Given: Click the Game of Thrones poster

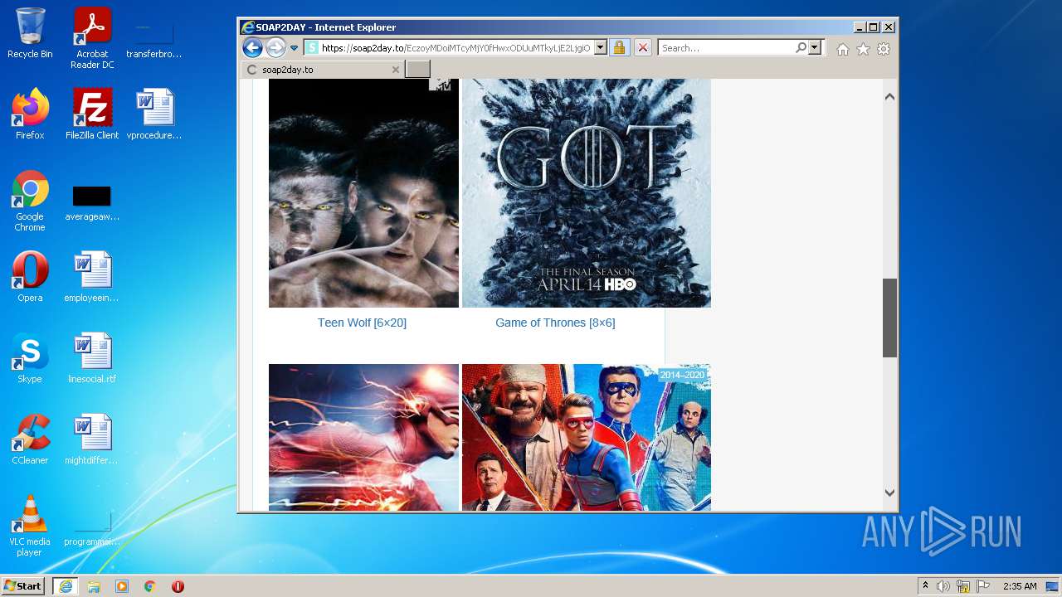Looking at the screenshot, I should 587,193.
